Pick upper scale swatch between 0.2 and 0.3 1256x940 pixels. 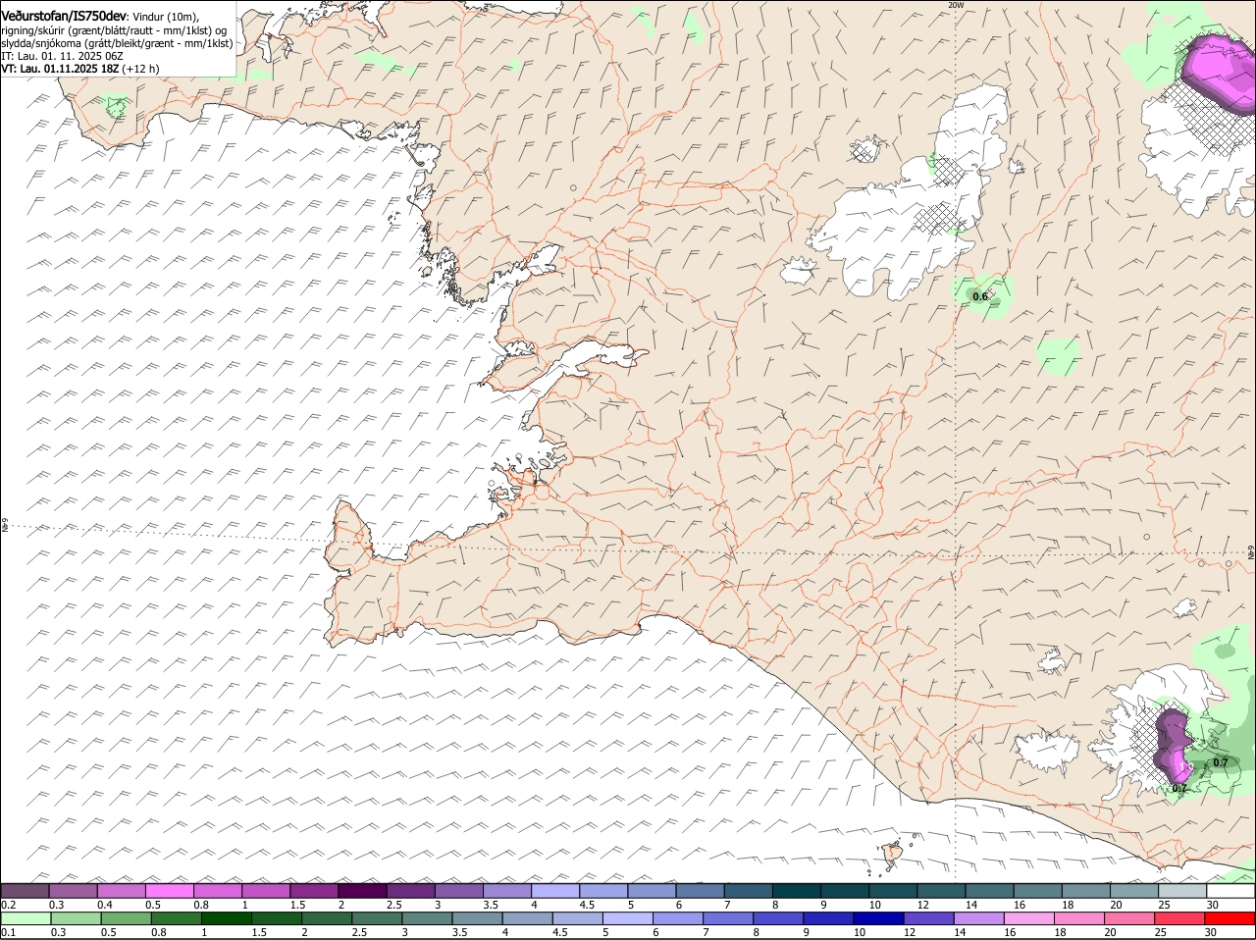point(26,891)
